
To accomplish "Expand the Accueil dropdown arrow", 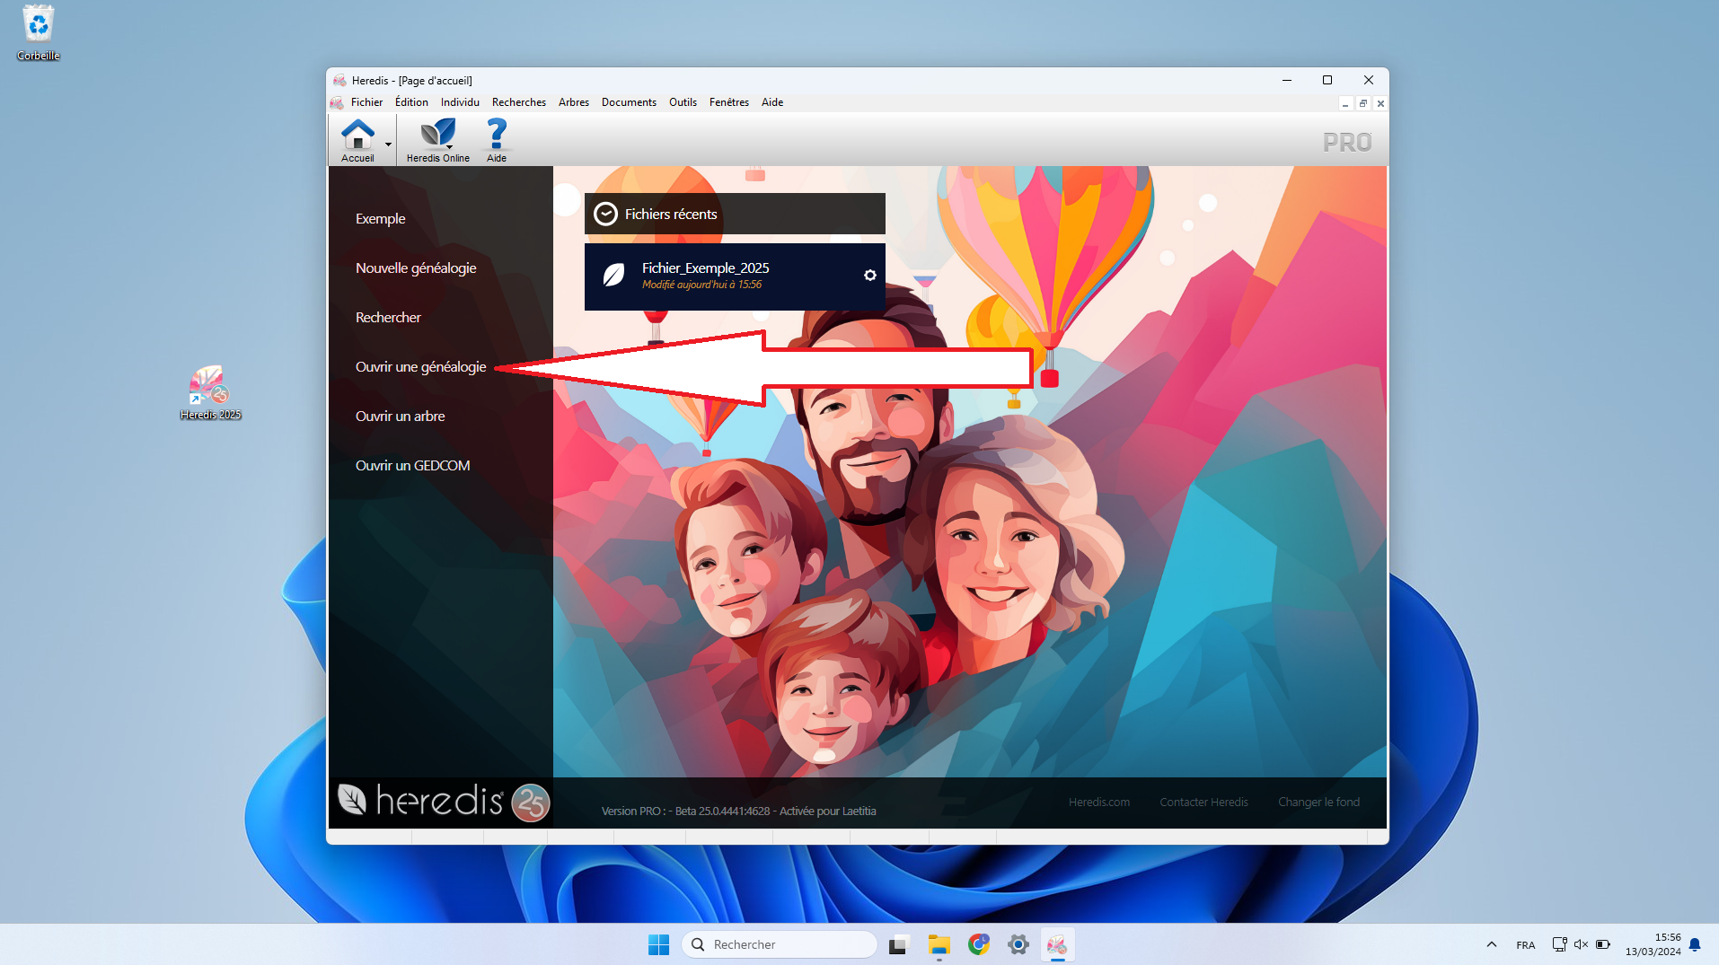I will [x=388, y=145].
